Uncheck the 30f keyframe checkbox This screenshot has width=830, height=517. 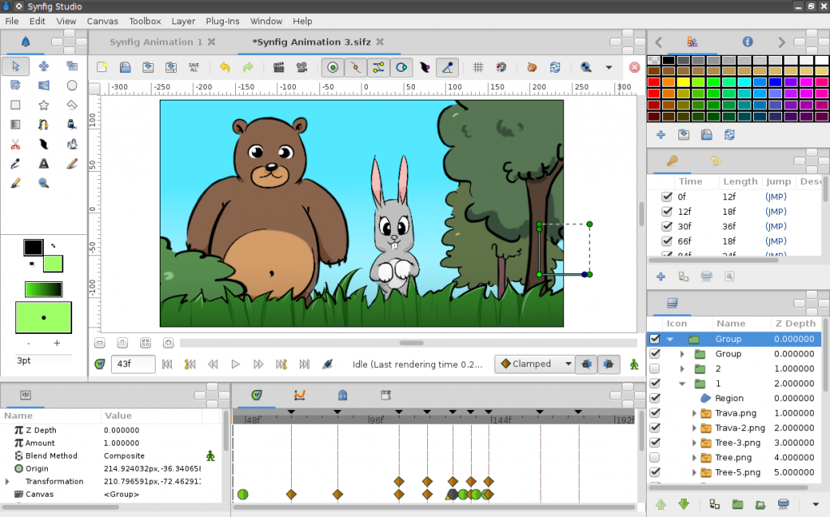coord(666,226)
